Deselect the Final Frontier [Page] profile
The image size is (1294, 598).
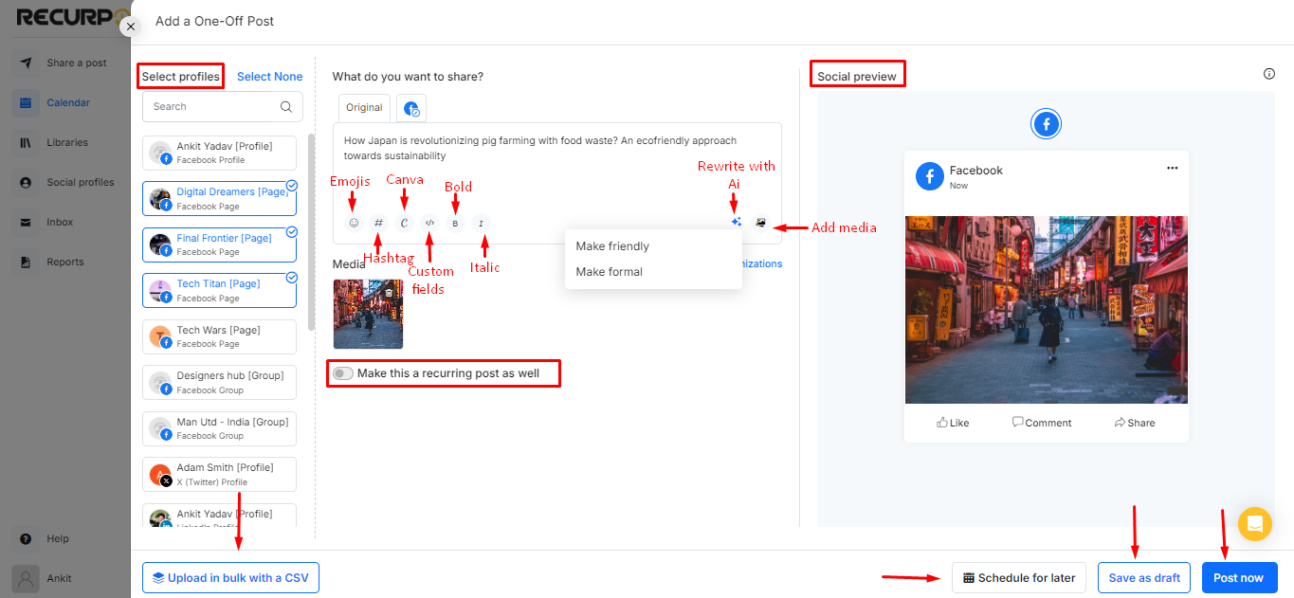(x=219, y=245)
